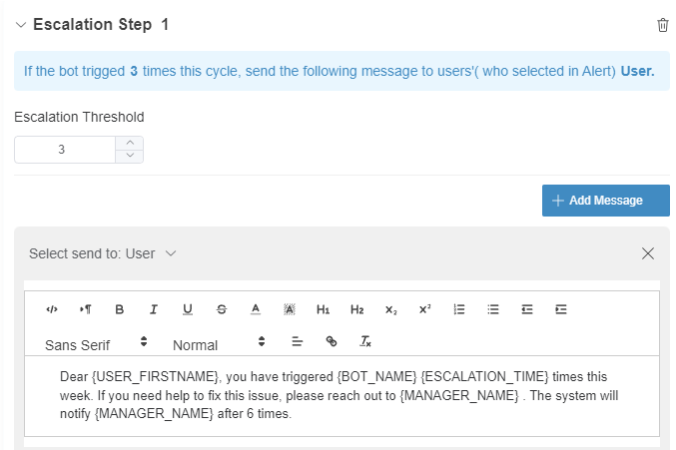Apply strikethrough to text
The image size is (676, 450).
pyautogui.click(x=222, y=309)
